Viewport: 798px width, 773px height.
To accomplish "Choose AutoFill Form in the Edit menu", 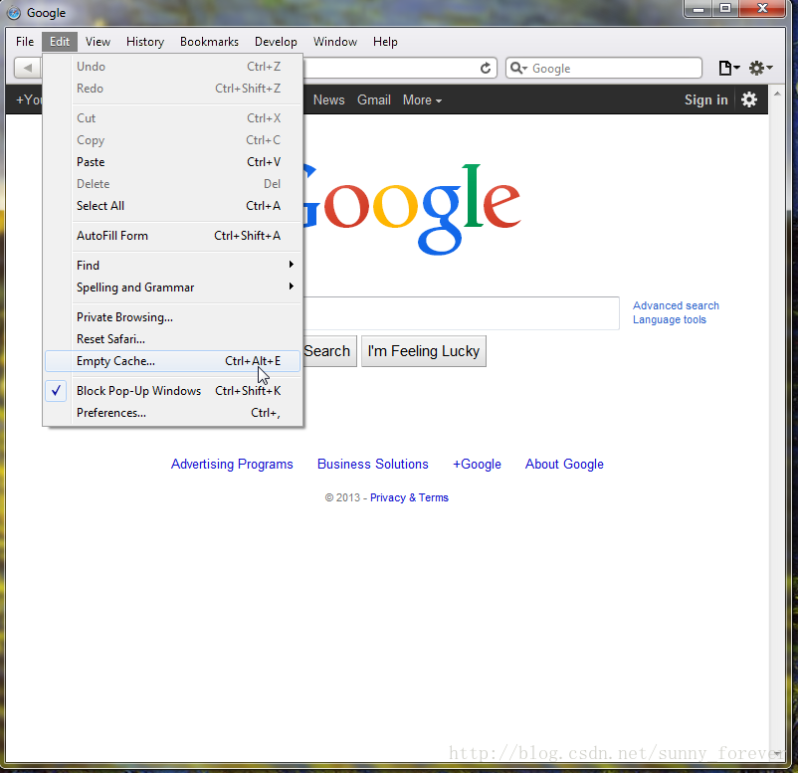I will [x=173, y=236].
